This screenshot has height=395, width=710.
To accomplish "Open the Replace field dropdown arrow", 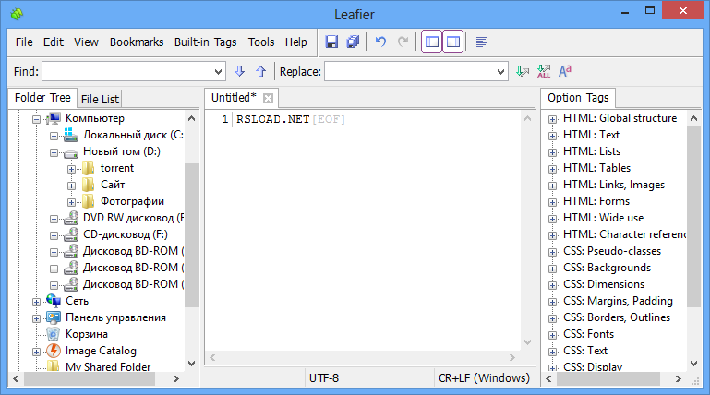I will pyautogui.click(x=500, y=71).
